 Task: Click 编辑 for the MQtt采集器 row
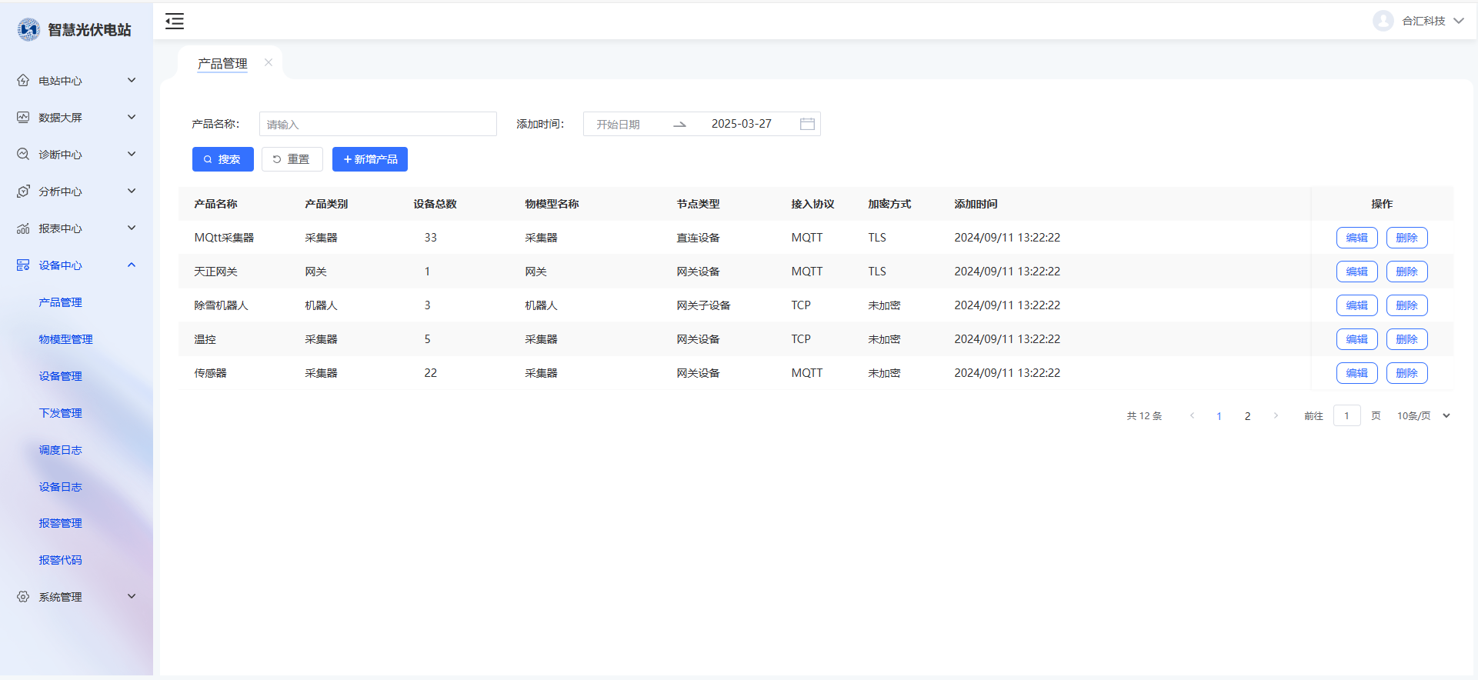[1356, 238]
